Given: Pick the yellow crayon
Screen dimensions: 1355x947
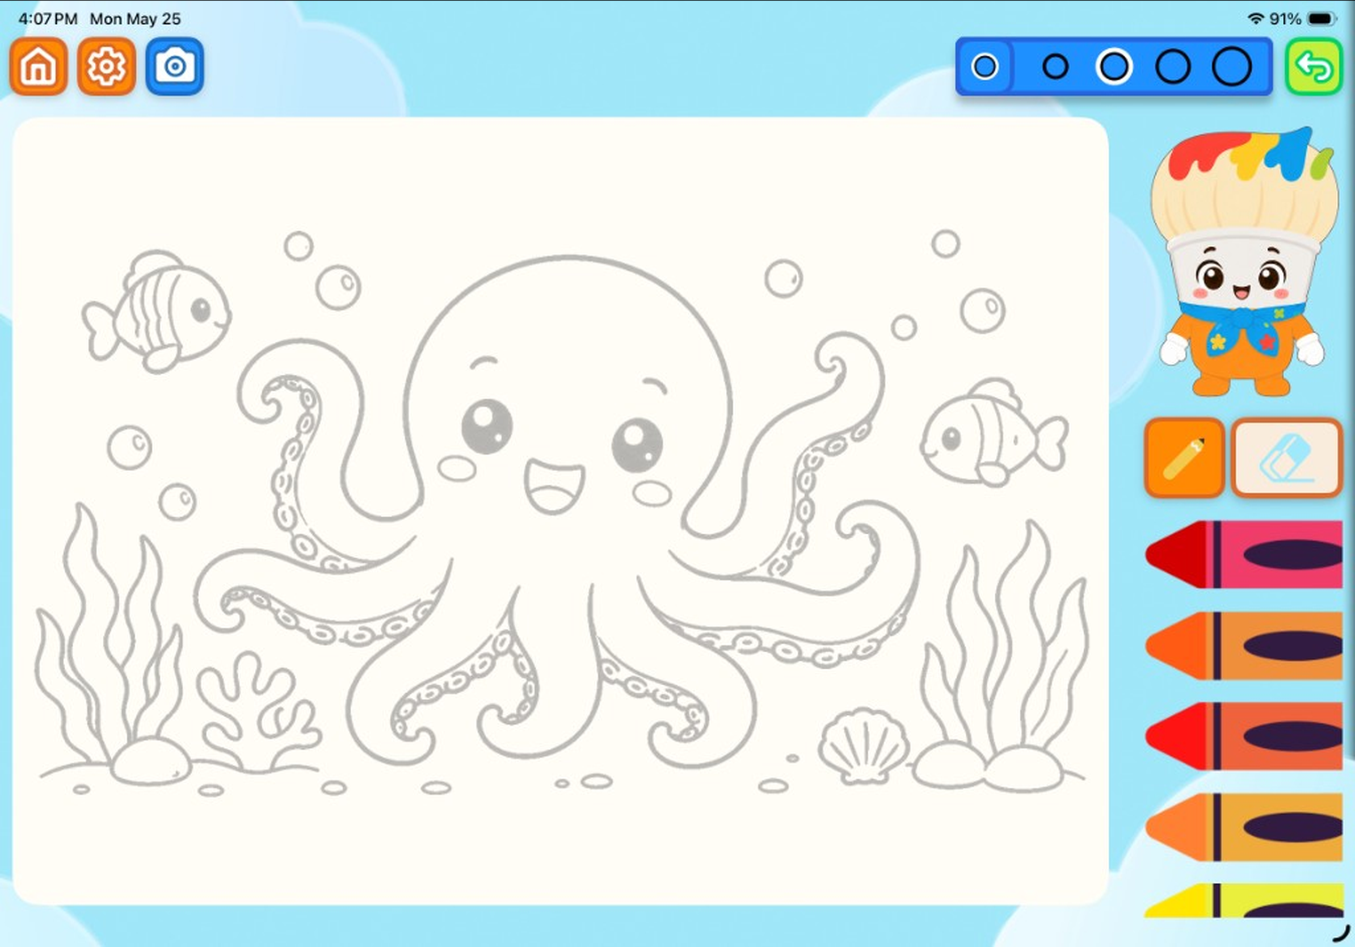Looking at the screenshot, I should (1244, 901).
